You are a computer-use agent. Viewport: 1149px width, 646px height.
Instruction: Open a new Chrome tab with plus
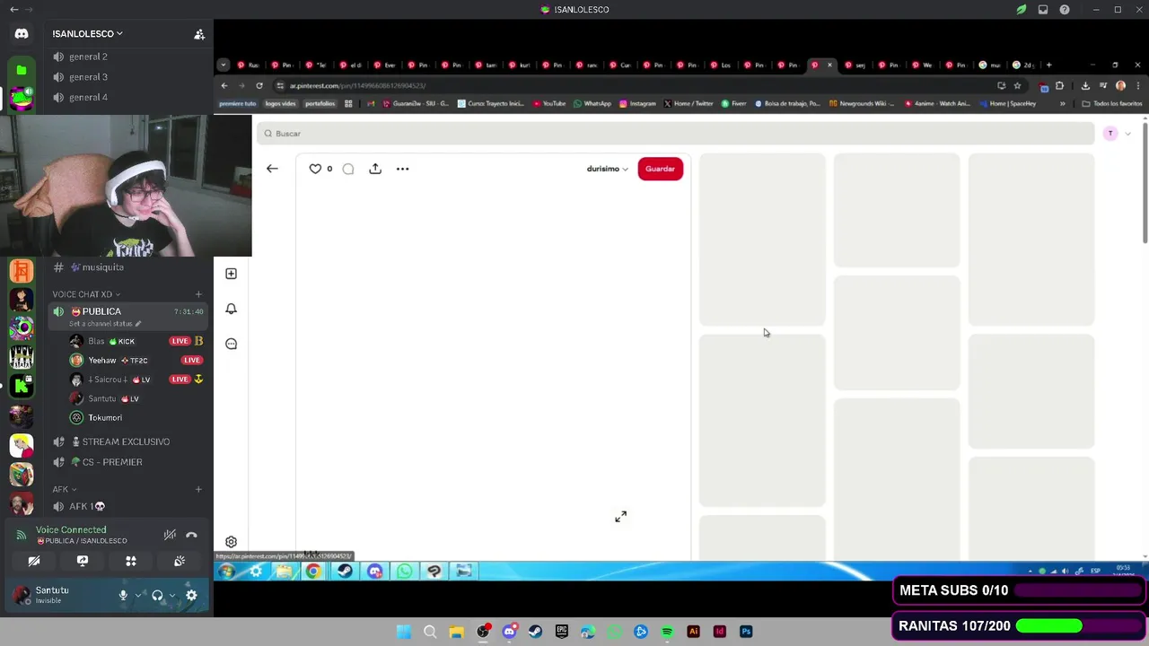1048,65
